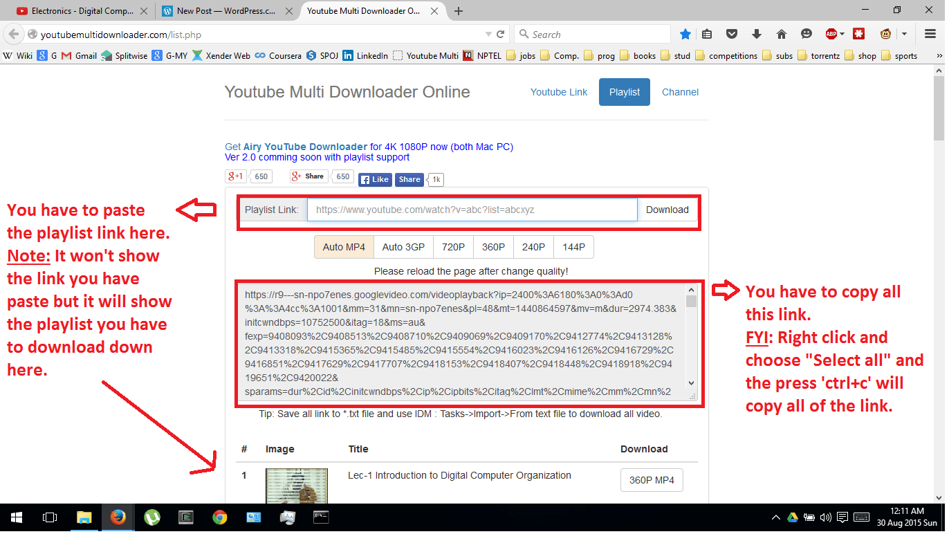Go to the Firefox Home icon
Viewport: 949px width, 534px height.
tap(782, 34)
